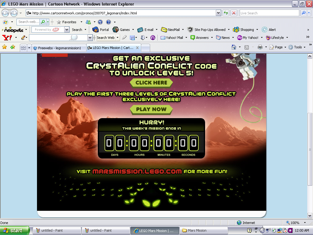The width and height of the screenshot is (313, 235).
Task: Click Site Pop-Ups Allowed shield icon
Action: point(190,30)
